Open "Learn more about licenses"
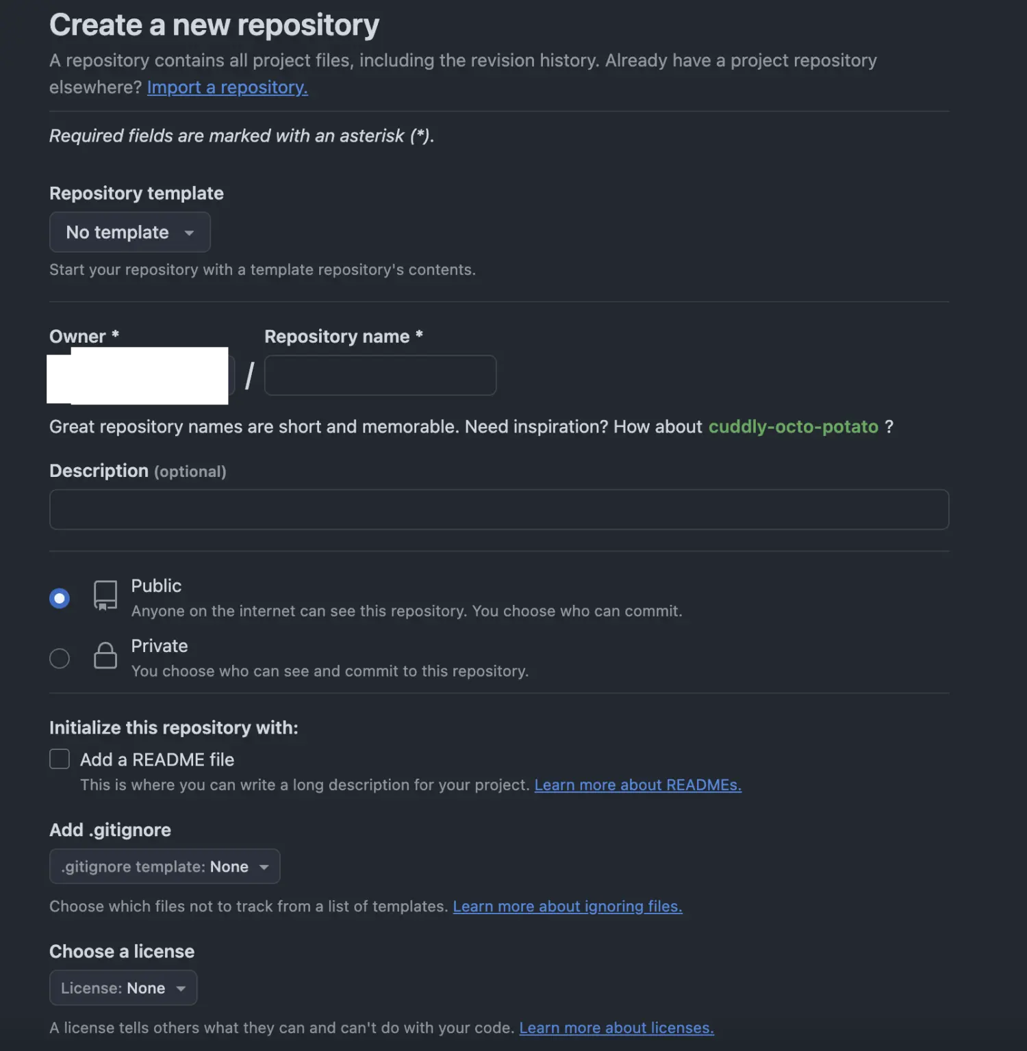 (x=616, y=1027)
